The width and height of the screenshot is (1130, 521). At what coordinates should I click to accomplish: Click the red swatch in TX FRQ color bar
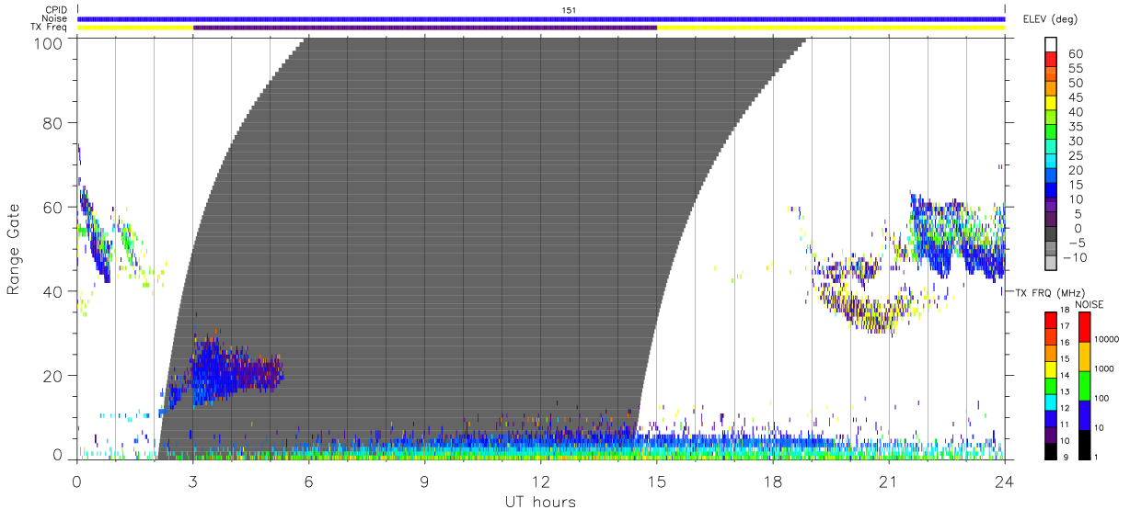1051,321
